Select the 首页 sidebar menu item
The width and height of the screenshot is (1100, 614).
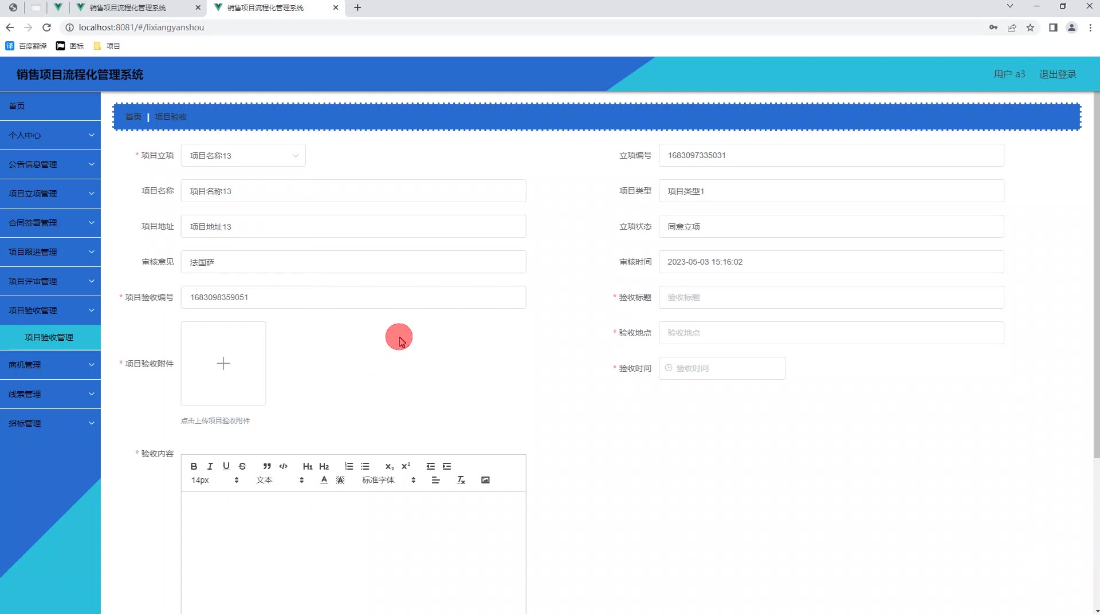tap(50, 105)
